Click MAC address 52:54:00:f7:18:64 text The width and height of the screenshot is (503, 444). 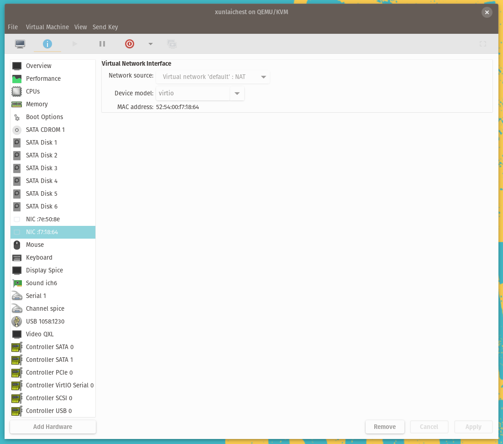178,107
